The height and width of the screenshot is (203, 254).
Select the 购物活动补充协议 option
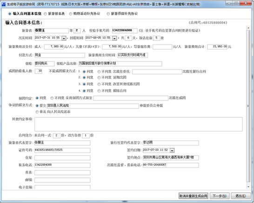[x=71, y=14]
